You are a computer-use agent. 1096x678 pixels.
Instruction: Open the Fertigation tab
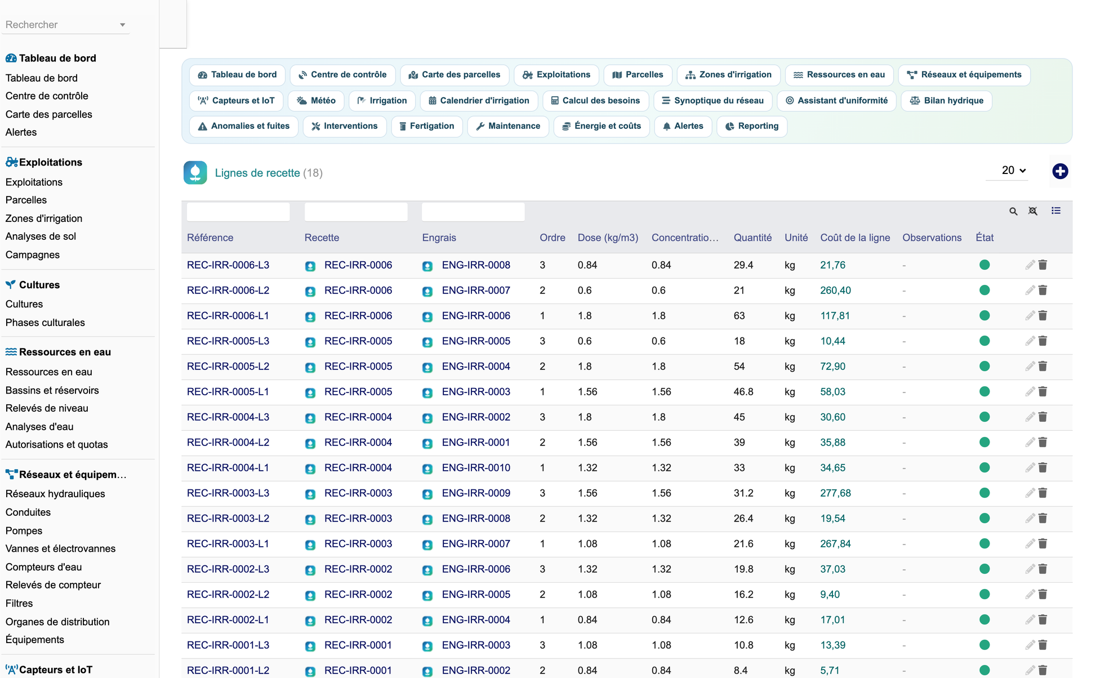(426, 126)
